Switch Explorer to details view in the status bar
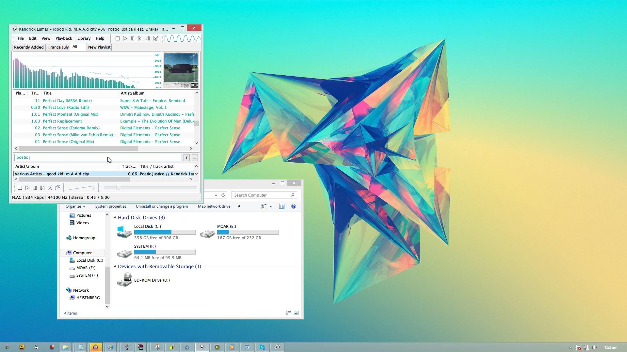The width and height of the screenshot is (627, 352). (x=289, y=313)
